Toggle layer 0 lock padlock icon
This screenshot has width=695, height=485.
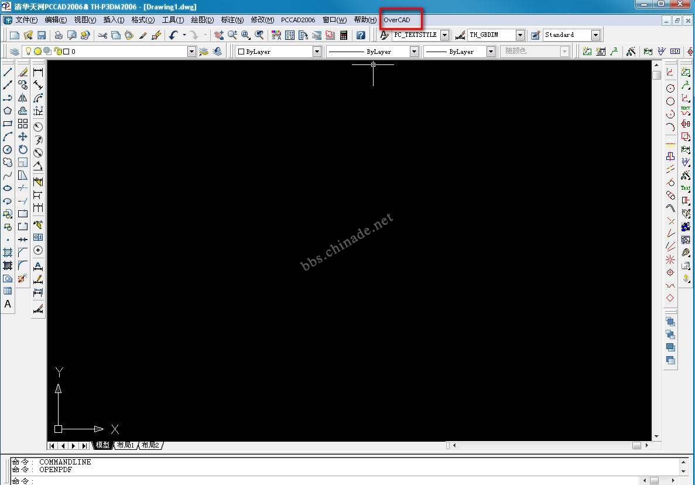58,52
